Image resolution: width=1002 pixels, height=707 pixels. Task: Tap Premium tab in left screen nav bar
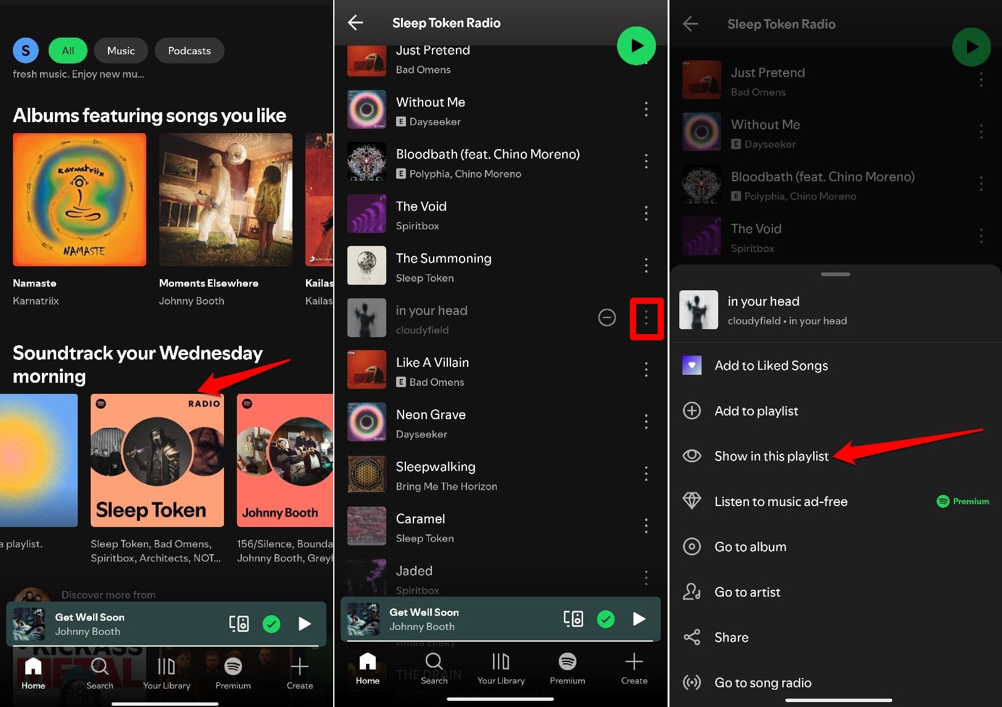pos(233,673)
